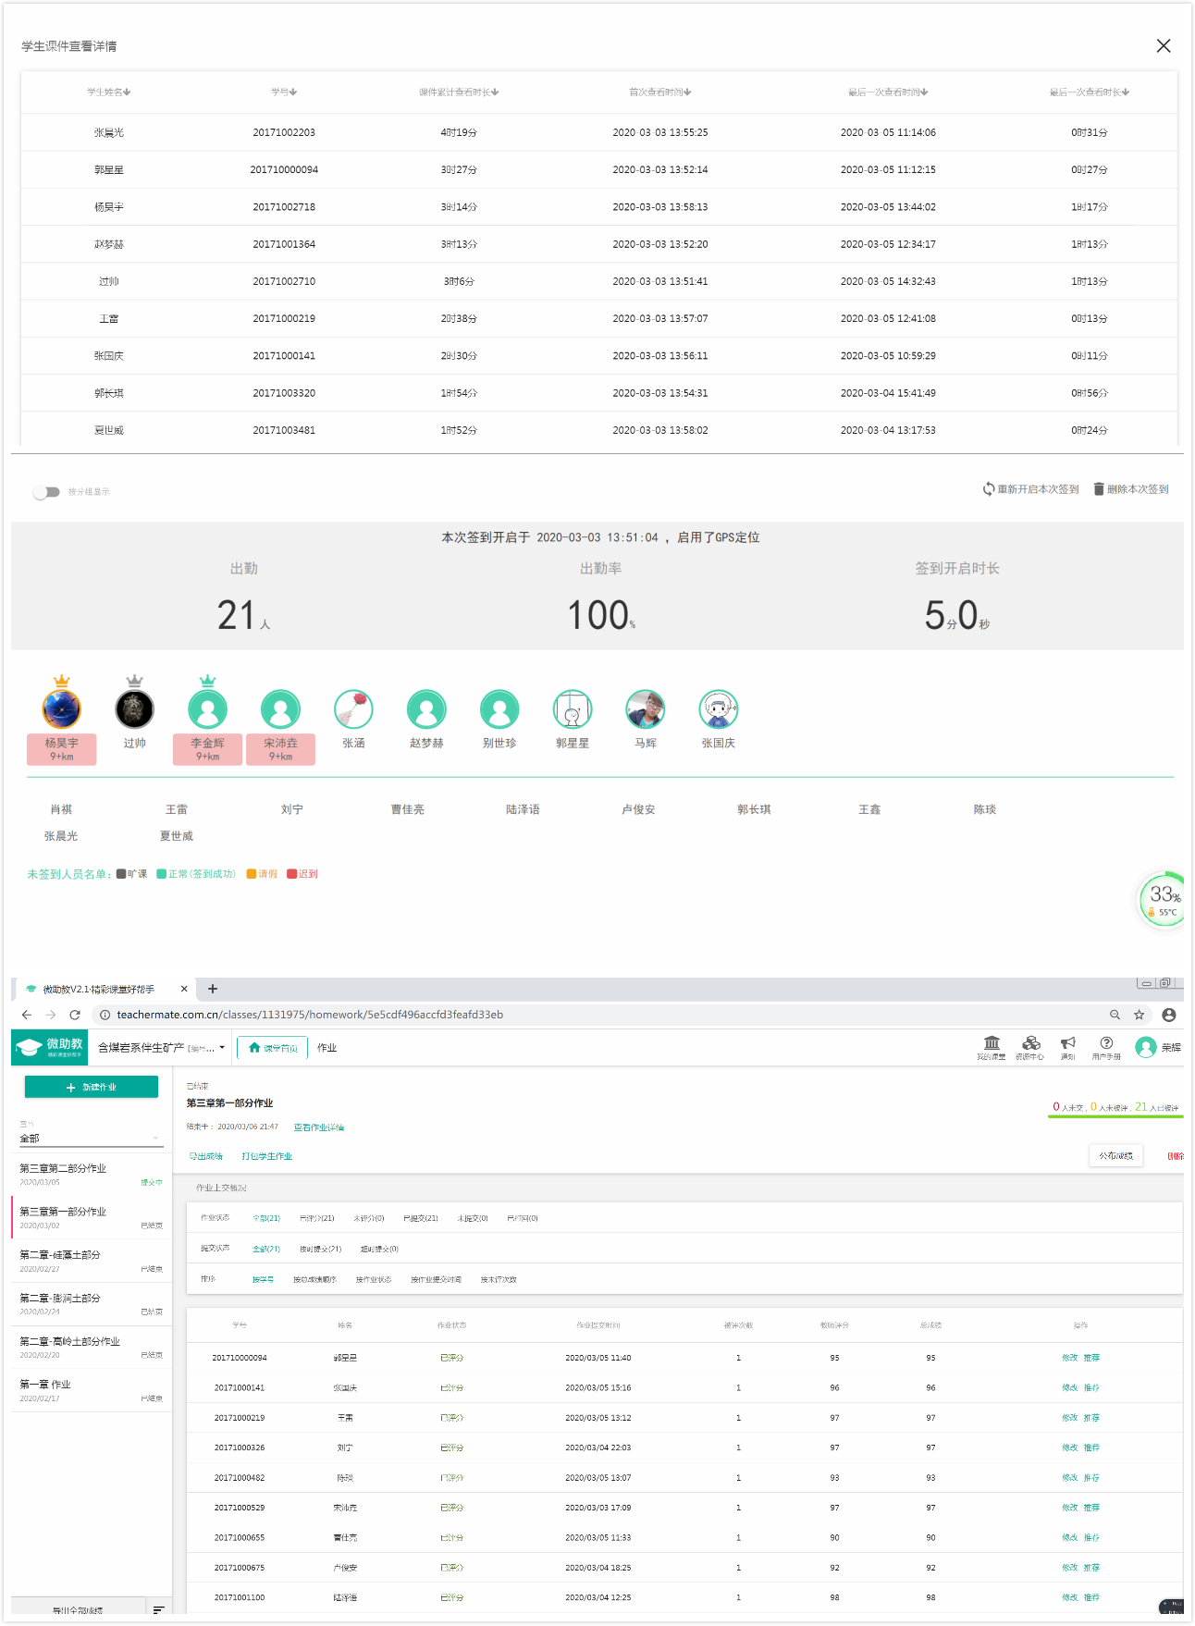Click 杨昊宇's avatar thumbnail
Image resolution: width=1195 pixels, height=1626 pixels.
pyautogui.click(x=61, y=709)
